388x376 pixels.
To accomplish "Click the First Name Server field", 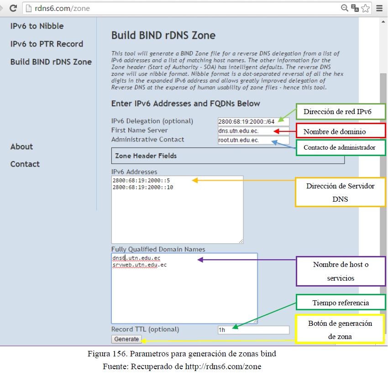I will pyautogui.click(x=253, y=131).
